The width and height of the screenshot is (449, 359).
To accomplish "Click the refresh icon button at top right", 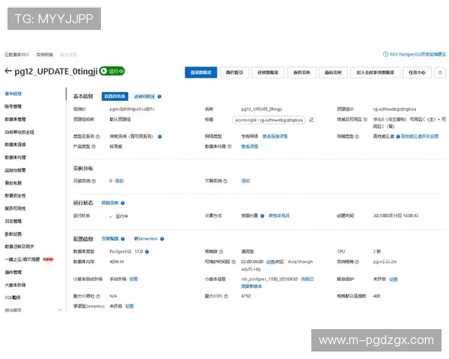I will 440,73.
